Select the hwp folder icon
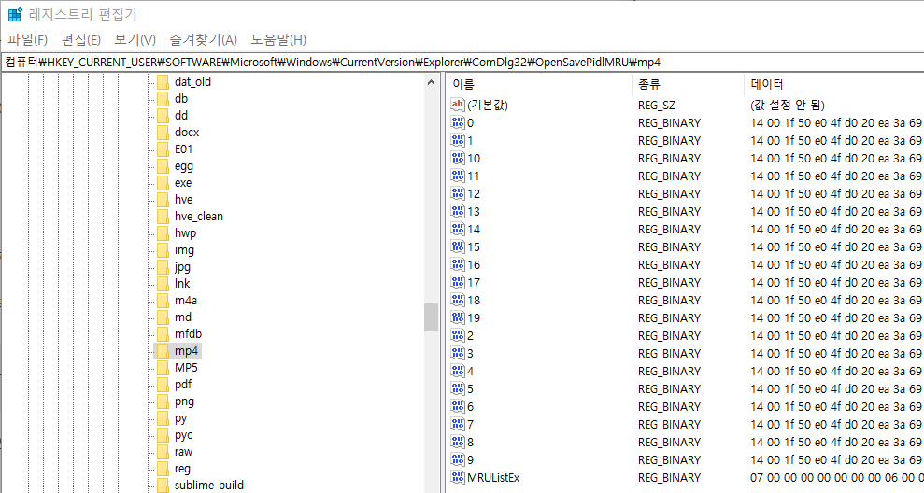 pyautogui.click(x=163, y=233)
